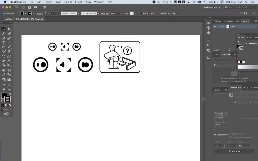258x161 pixels.
Task: Switch to the Libraries tab
Action: click(226, 54)
